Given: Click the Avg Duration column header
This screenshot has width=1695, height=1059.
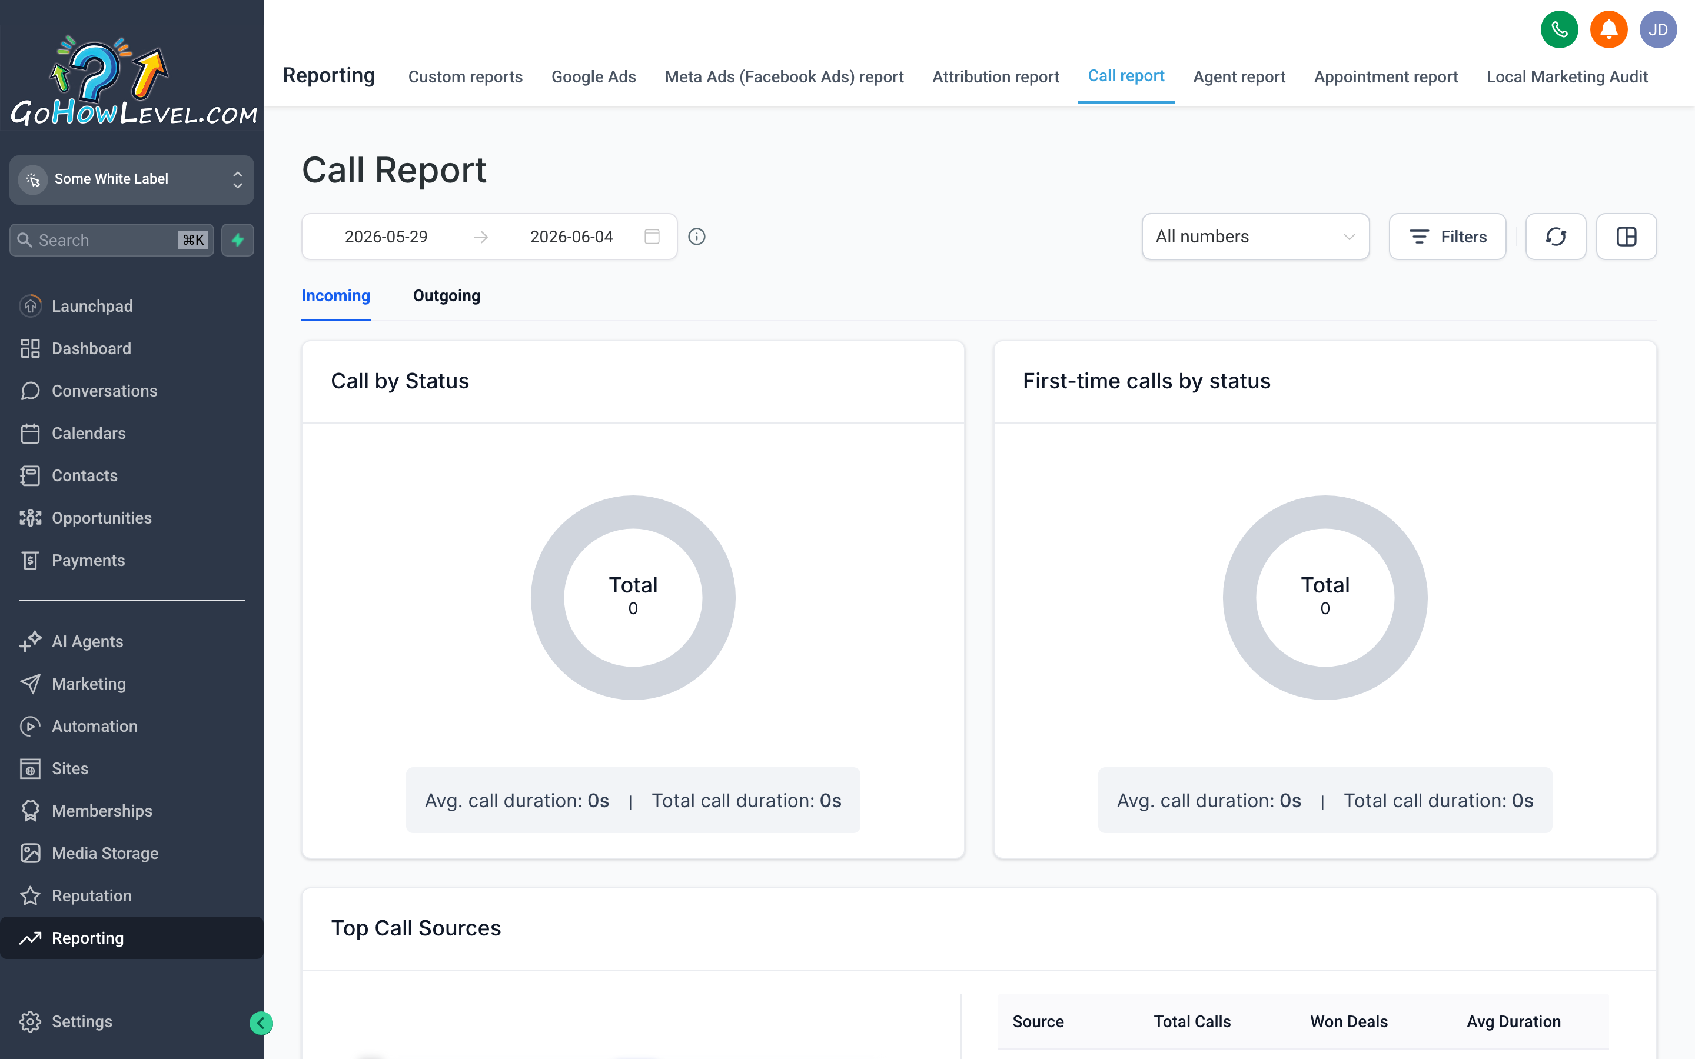Looking at the screenshot, I should 1513,1022.
